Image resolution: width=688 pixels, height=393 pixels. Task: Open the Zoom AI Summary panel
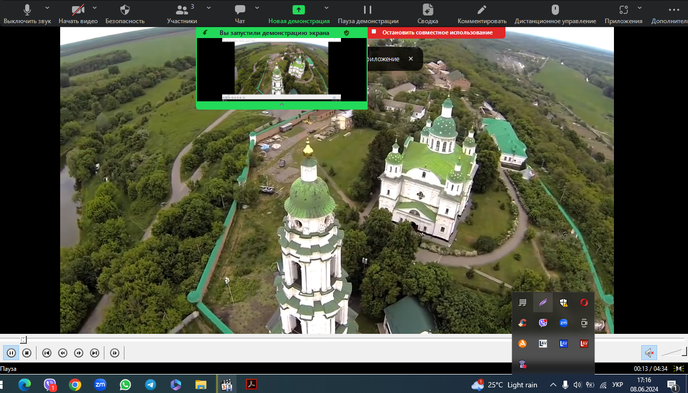(x=427, y=10)
